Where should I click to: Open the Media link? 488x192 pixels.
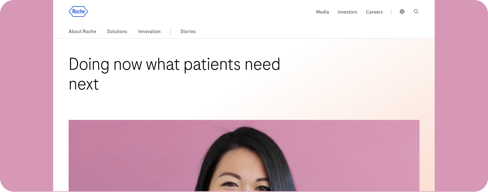323,12
